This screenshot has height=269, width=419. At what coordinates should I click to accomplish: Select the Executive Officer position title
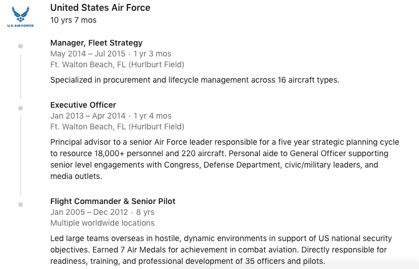pyautogui.click(x=83, y=105)
